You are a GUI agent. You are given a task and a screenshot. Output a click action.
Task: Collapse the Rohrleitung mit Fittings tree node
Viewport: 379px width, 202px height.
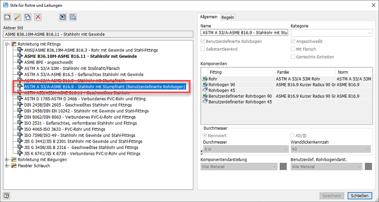7,44
